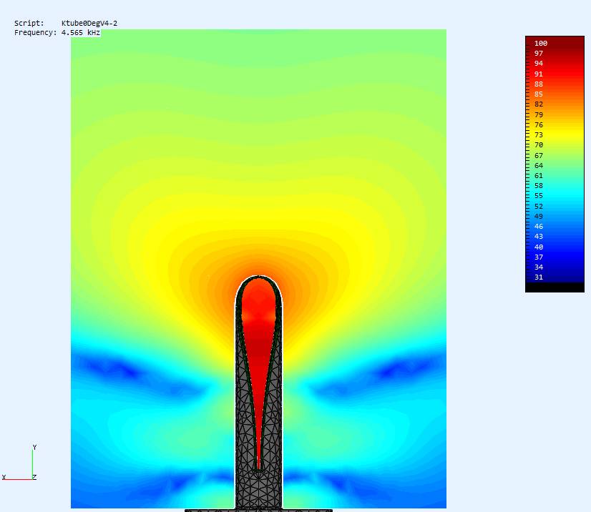Click the gray meshed tube wall
Screen dimensions: 591x512
[258, 490]
